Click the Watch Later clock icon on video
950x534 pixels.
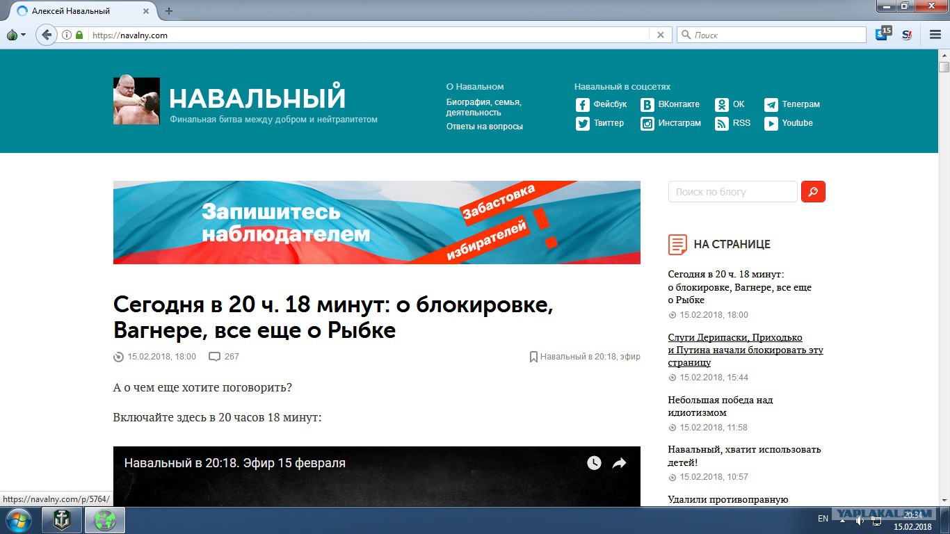pos(594,463)
